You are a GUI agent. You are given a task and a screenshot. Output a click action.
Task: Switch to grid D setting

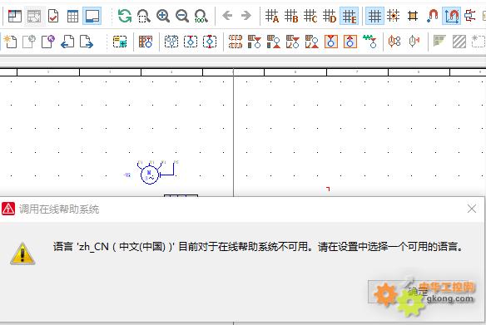[x=330, y=16]
